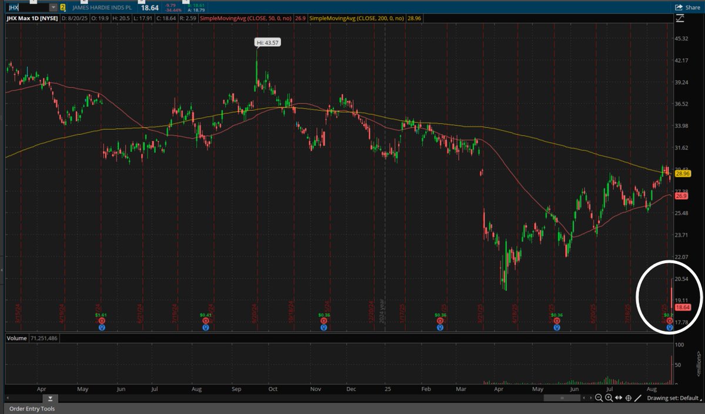Click the chart style icon below Share
Image resolution: width=705 pixels, height=414 pixels.
[x=680, y=18]
